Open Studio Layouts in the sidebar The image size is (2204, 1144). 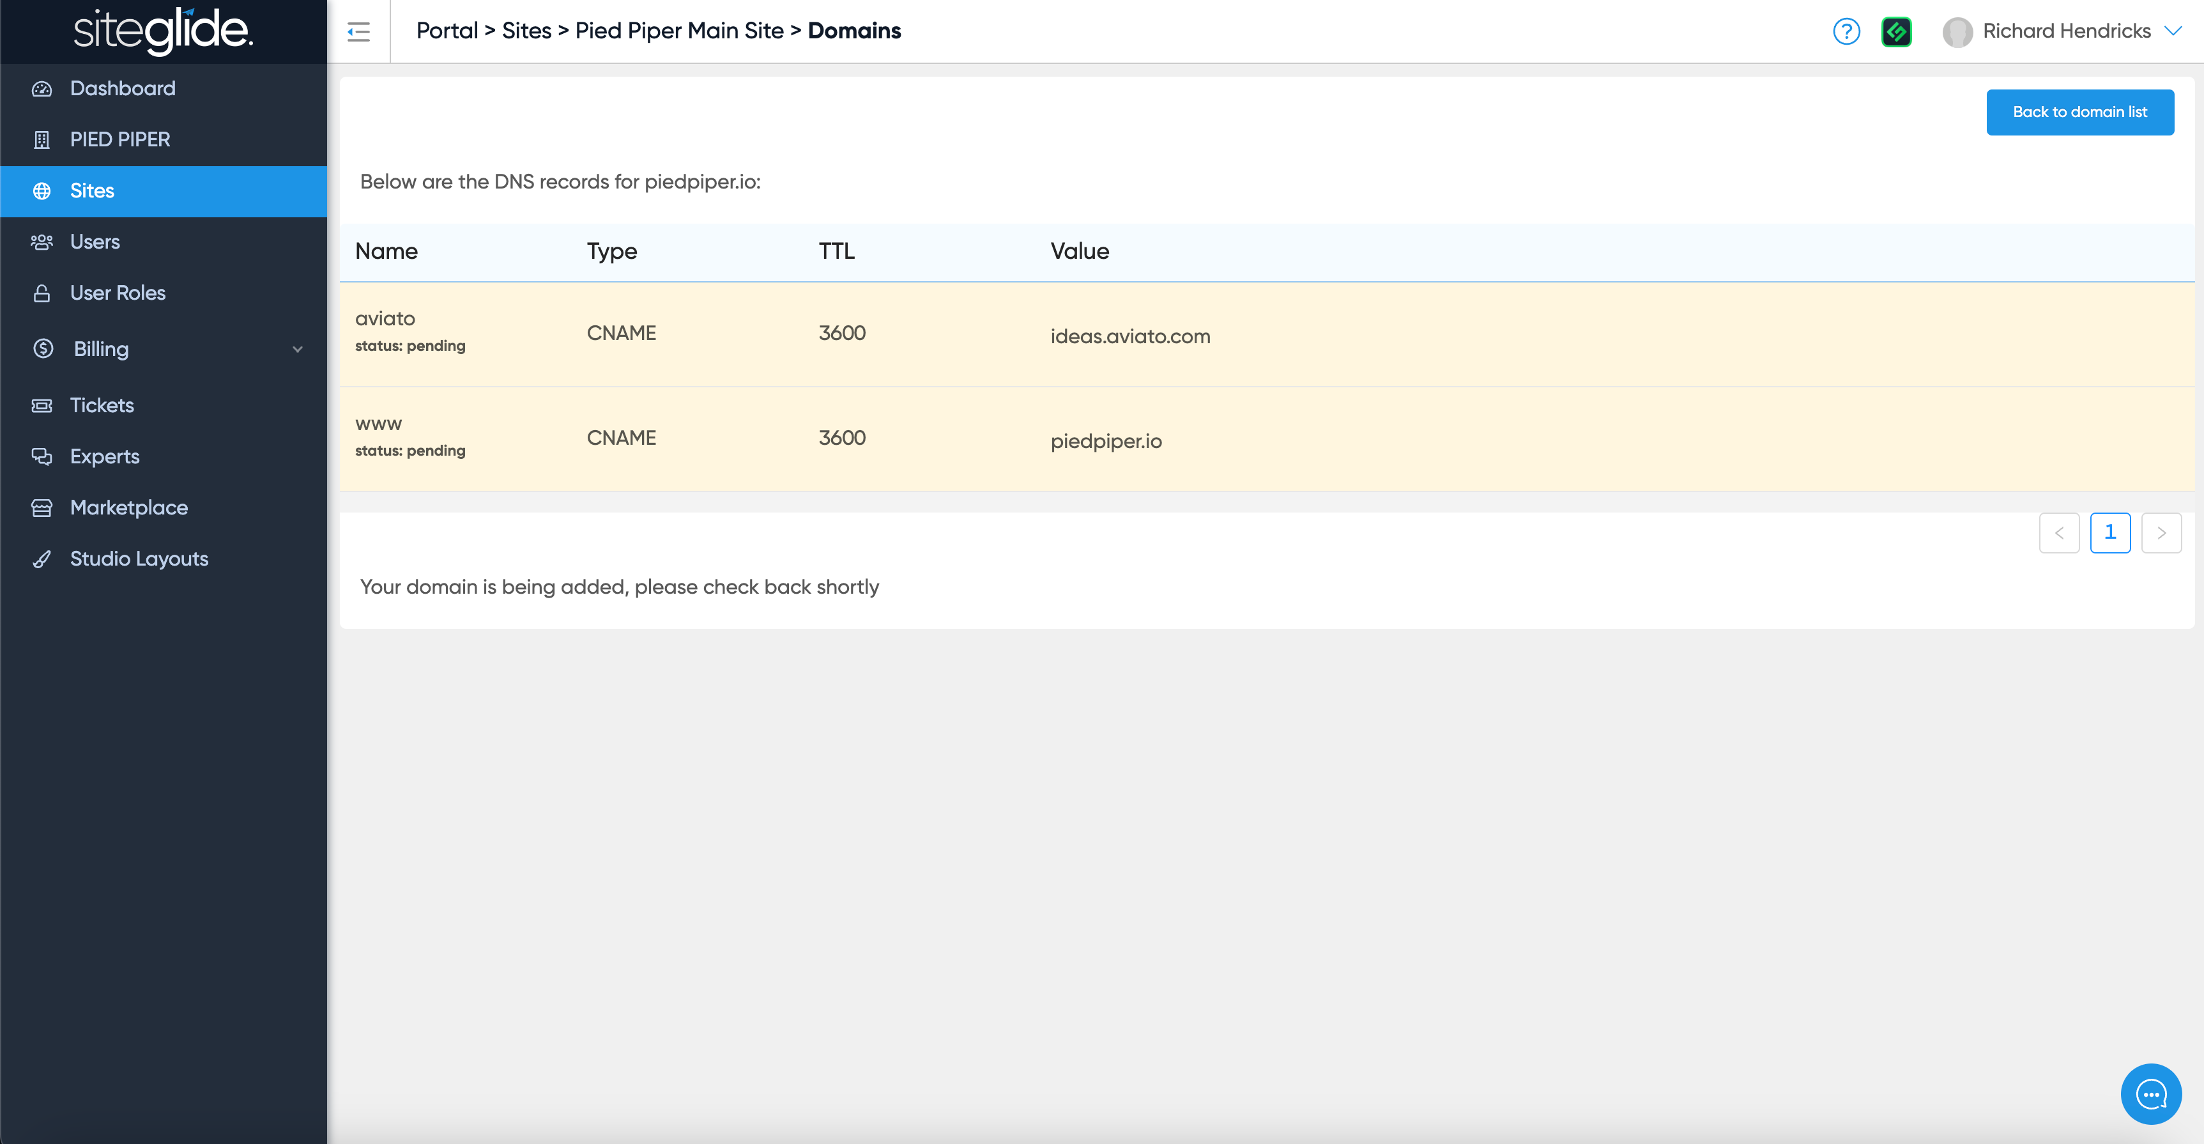pyautogui.click(x=164, y=560)
